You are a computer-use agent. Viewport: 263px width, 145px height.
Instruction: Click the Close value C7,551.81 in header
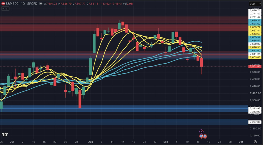point(93,4)
